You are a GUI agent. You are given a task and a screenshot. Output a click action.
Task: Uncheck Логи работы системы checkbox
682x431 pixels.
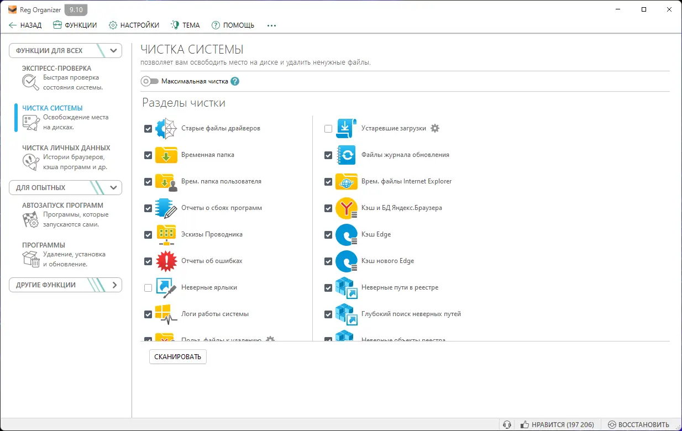click(x=148, y=314)
